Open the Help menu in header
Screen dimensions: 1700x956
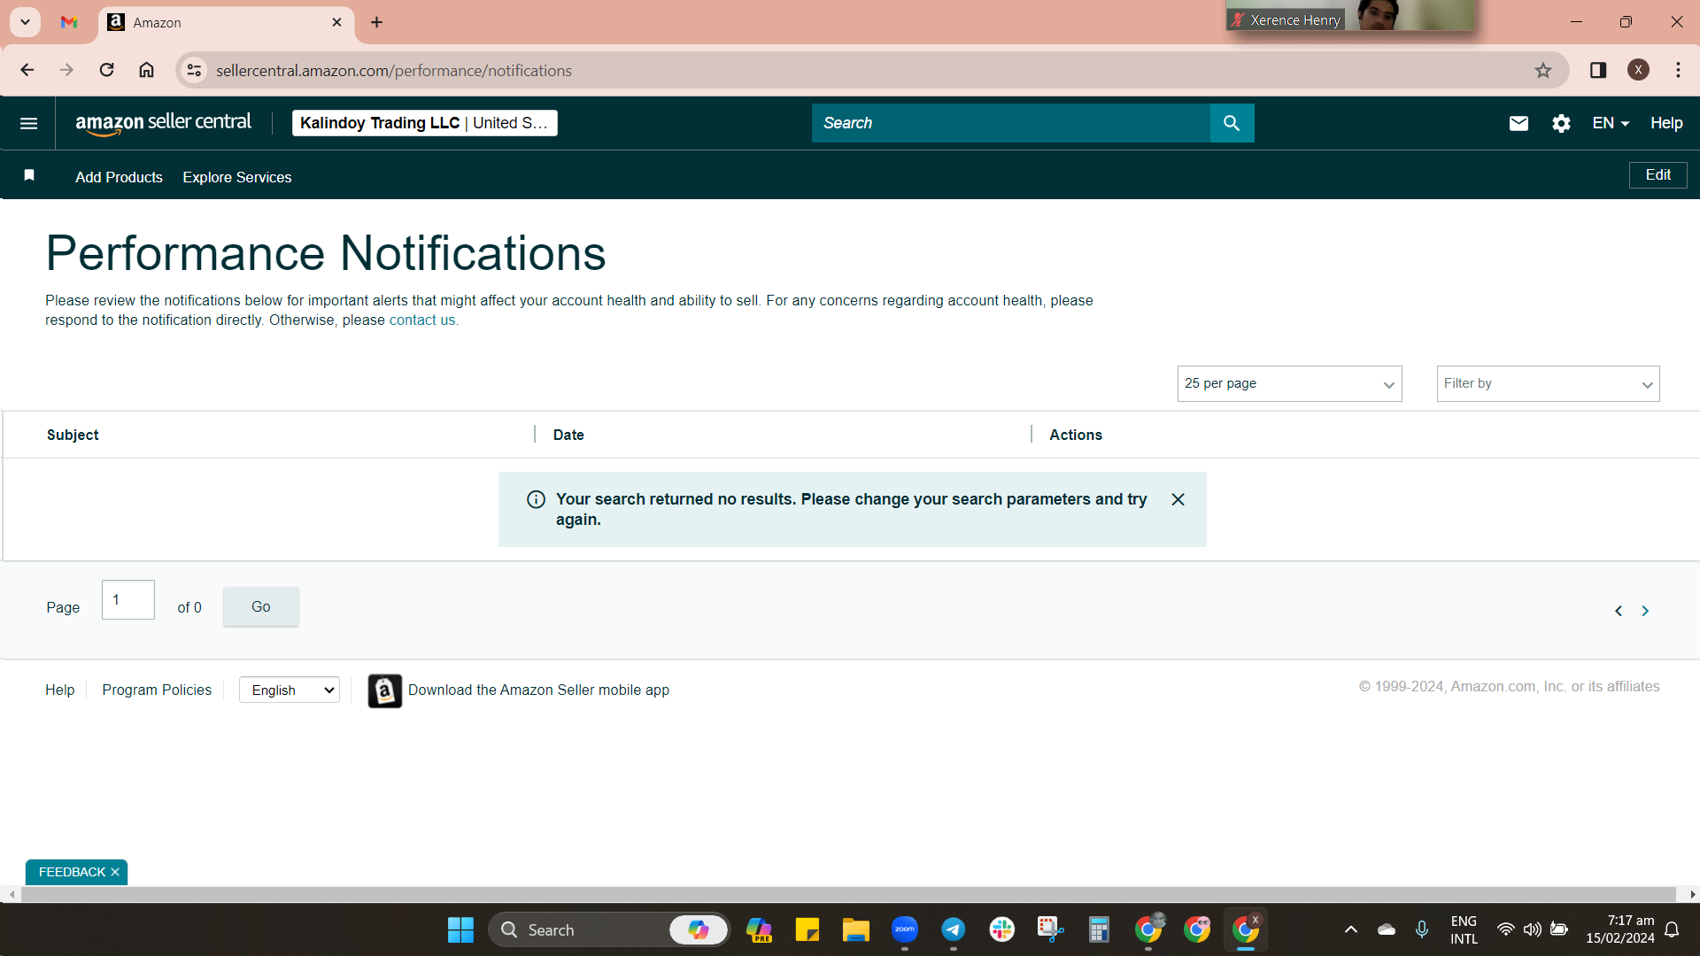click(x=1666, y=123)
